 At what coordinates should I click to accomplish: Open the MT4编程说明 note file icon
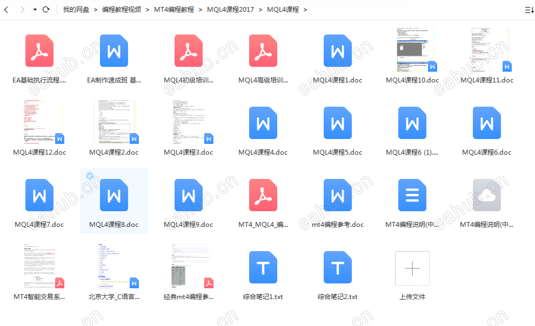tap(412, 195)
